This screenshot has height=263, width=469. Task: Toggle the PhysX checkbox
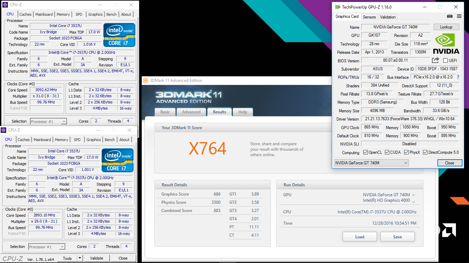[x=406, y=152]
